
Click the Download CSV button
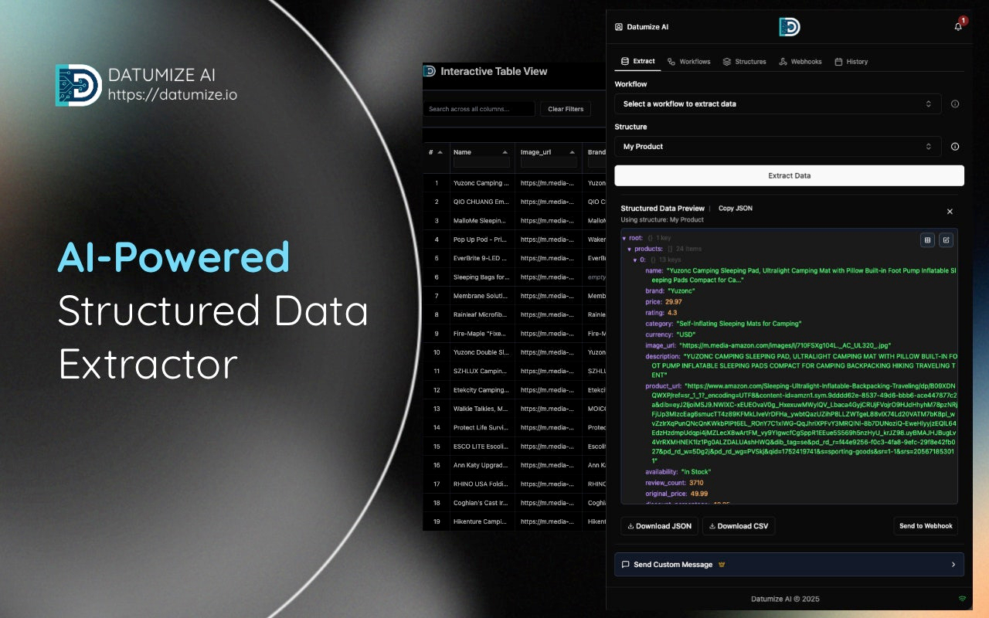pyautogui.click(x=739, y=526)
